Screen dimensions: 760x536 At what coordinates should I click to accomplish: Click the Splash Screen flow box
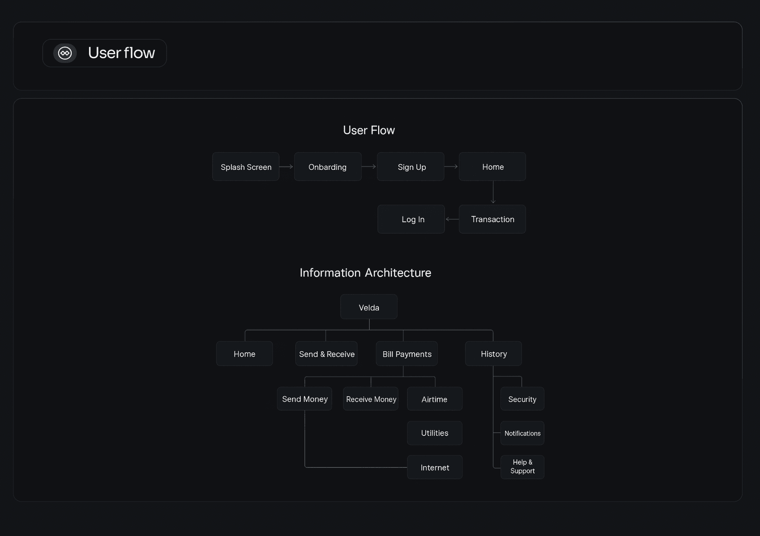(246, 167)
